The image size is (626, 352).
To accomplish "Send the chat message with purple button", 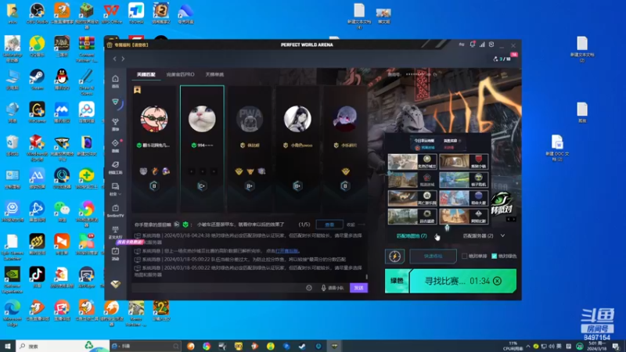I will [x=358, y=288].
